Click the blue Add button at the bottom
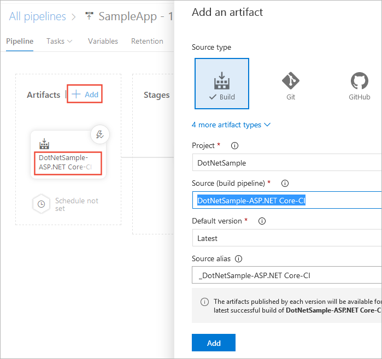The height and width of the screenshot is (359, 382). pyautogui.click(x=214, y=343)
